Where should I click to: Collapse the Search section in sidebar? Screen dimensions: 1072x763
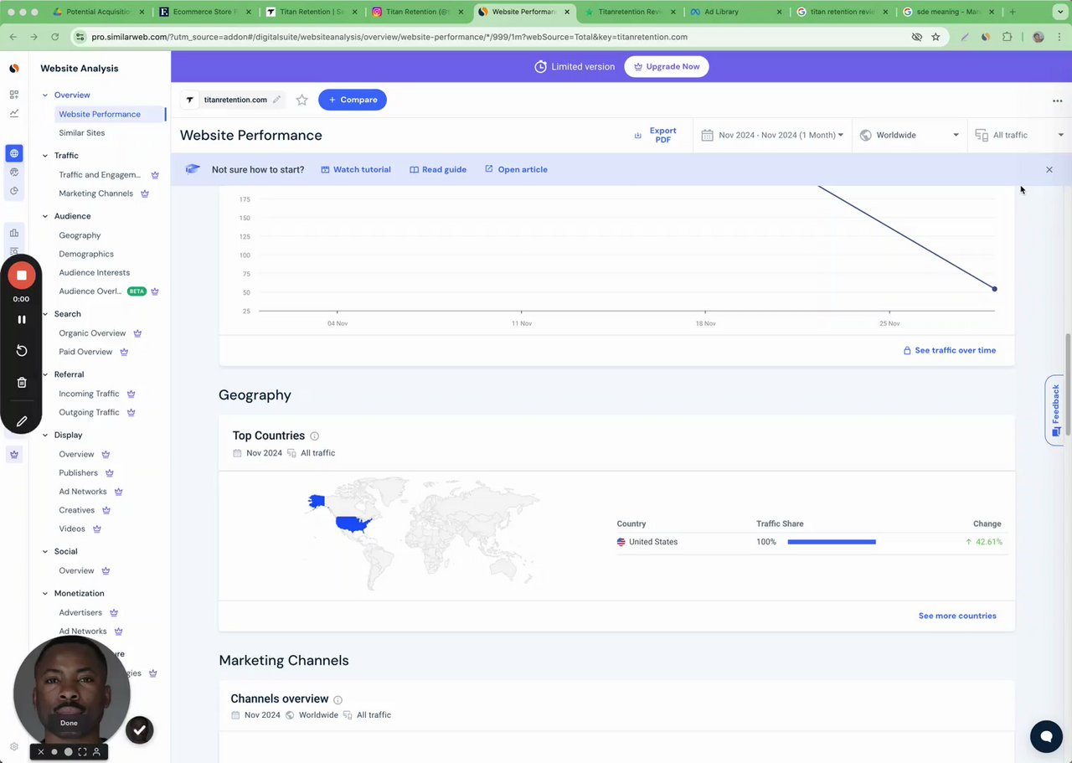tap(45, 314)
